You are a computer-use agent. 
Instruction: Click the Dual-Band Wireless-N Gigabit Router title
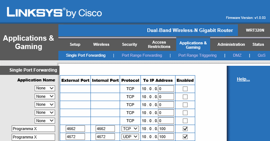190,31
